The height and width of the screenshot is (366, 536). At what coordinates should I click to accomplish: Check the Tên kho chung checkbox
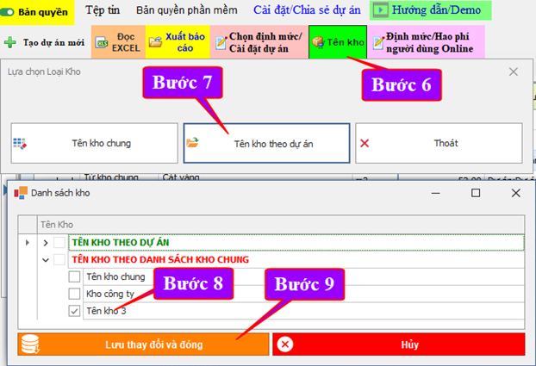click(x=74, y=277)
